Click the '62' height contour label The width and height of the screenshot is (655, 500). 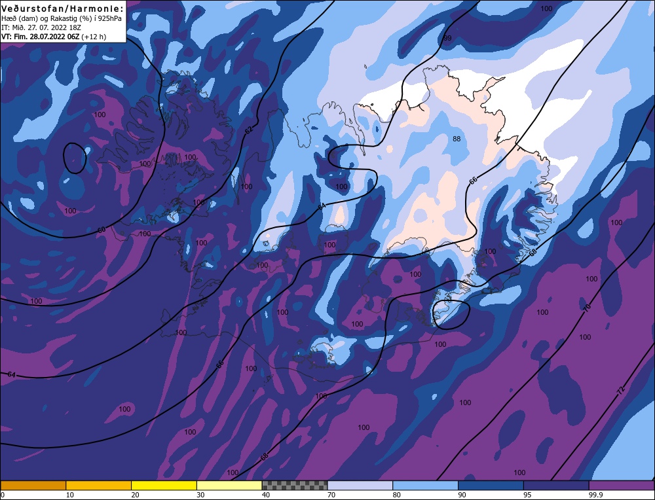tap(249, 130)
